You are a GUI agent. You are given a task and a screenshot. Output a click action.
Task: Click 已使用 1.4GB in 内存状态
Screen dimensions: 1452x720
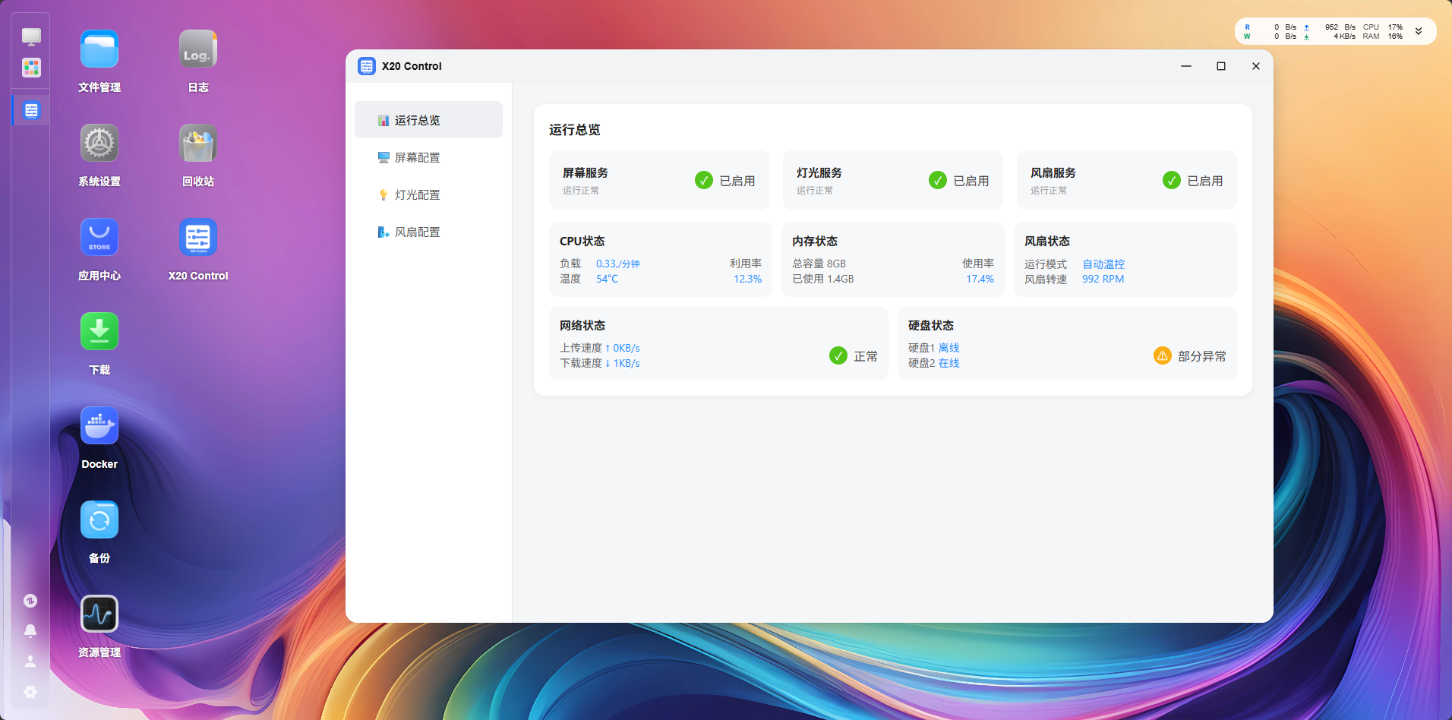coord(823,279)
